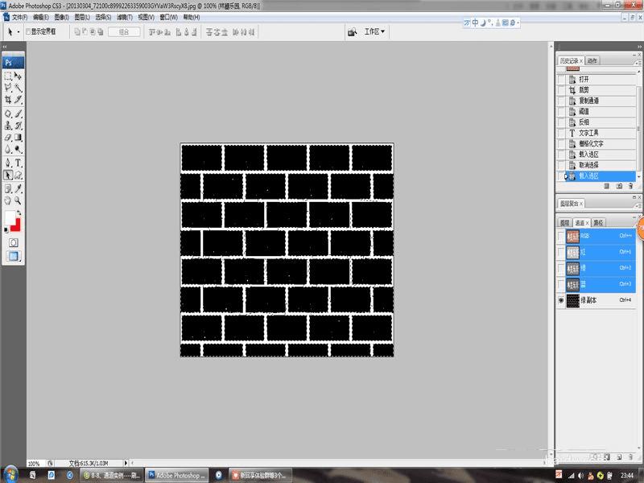Screen dimensions: 644x483
Task: Open the 文件(F) menu
Action: pos(19,17)
